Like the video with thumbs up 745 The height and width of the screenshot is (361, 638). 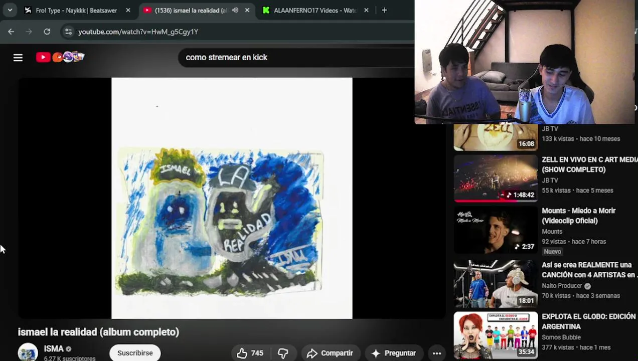pos(250,353)
